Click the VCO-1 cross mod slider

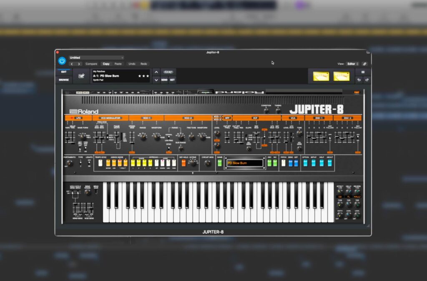point(132,138)
